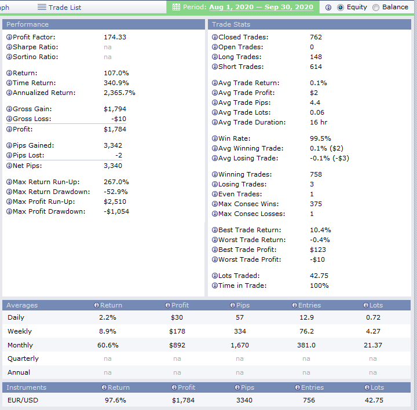Click the Monthly averages row
Viewport: 417px width, 410px height.
(20, 345)
